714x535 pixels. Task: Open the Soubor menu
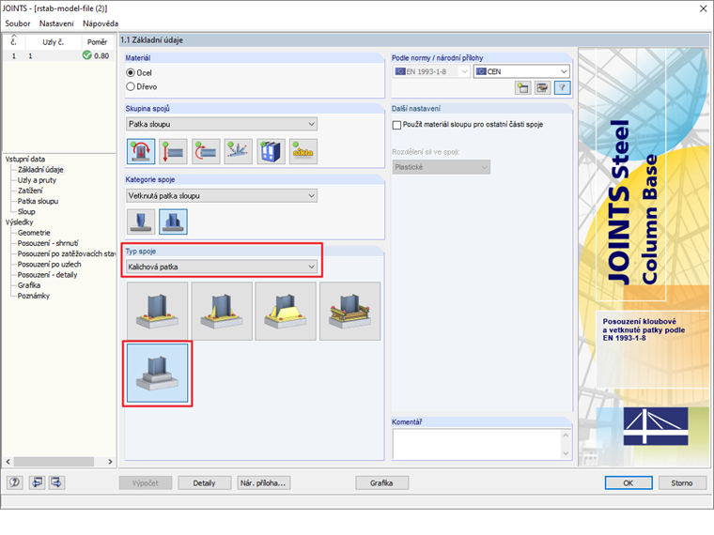tap(17, 23)
